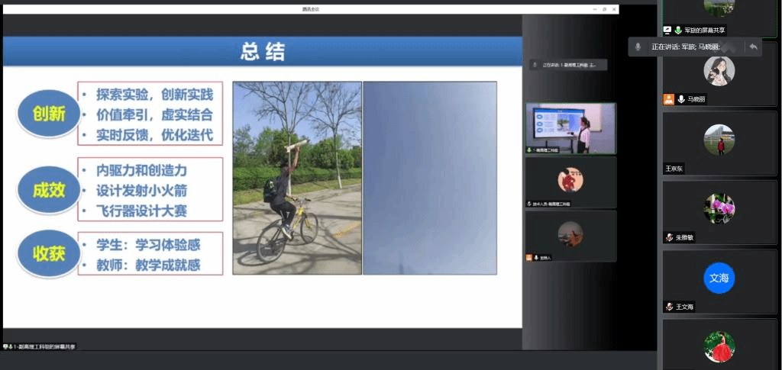Select the orchid avatar of 朱雅敏

[x=719, y=208]
